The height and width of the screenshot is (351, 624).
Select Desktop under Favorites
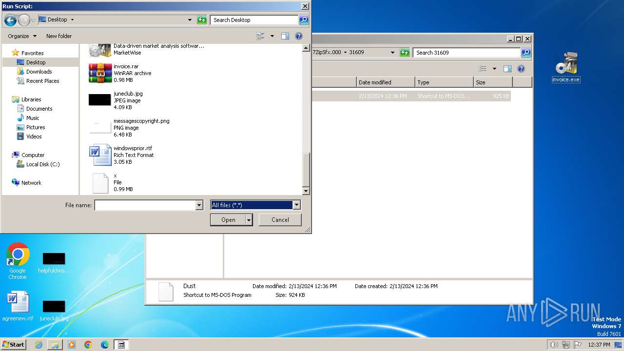coord(36,62)
